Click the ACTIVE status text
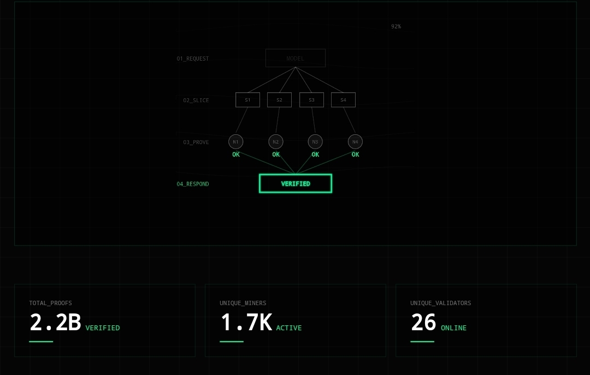Screen dimensions: 590x375 [289, 328]
